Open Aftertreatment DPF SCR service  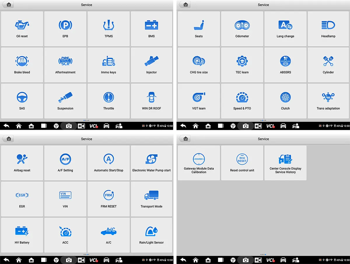[65, 65]
